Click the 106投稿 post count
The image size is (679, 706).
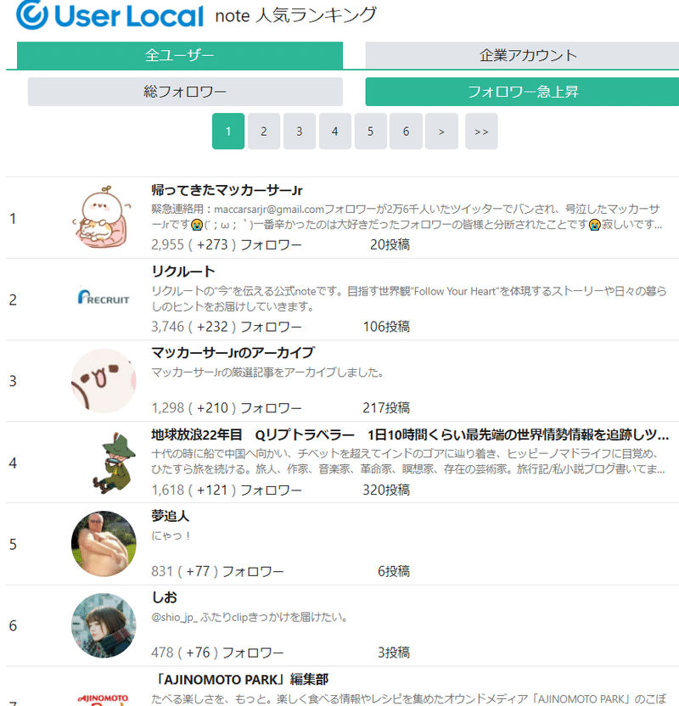coord(386,327)
